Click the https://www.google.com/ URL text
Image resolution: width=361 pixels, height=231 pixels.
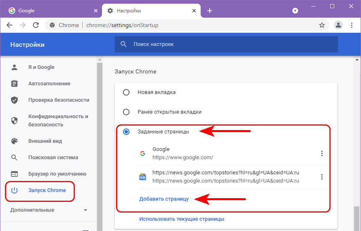[183, 158]
